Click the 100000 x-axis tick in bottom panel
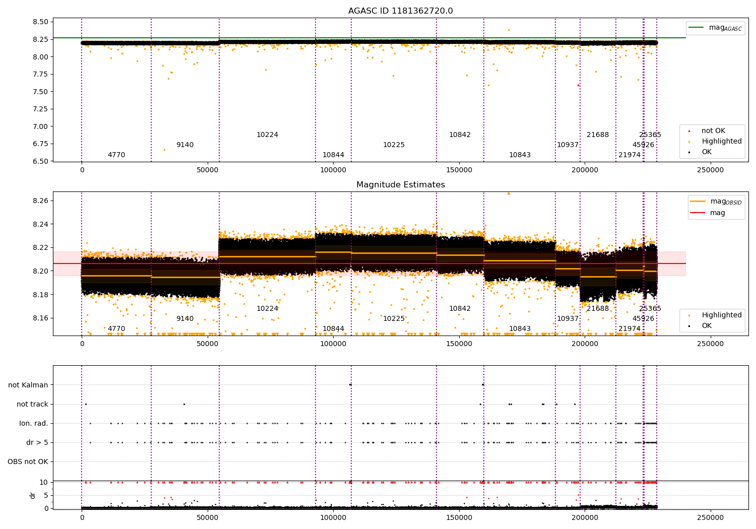The image size is (756, 529). click(333, 517)
